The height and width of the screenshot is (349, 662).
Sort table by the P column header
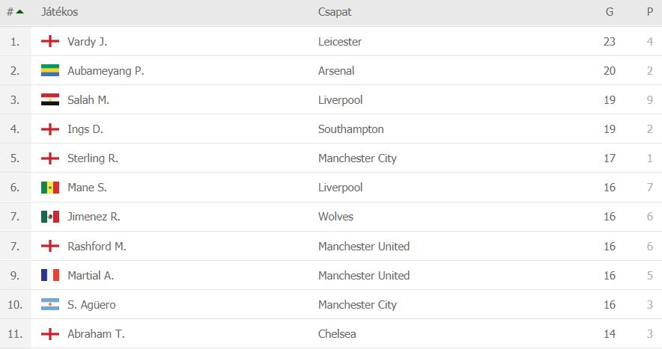[x=650, y=12]
